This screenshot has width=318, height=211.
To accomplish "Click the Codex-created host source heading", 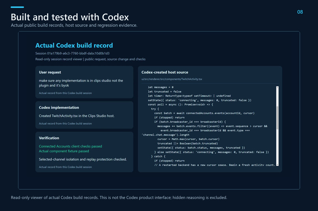I will click(x=165, y=72).
